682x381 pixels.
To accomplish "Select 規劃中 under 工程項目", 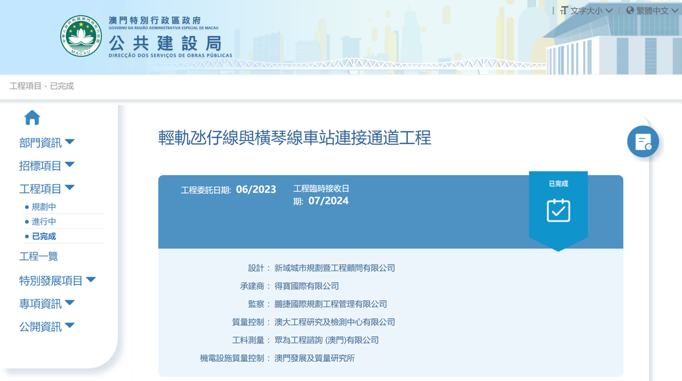I will pyautogui.click(x=44, y=207).
